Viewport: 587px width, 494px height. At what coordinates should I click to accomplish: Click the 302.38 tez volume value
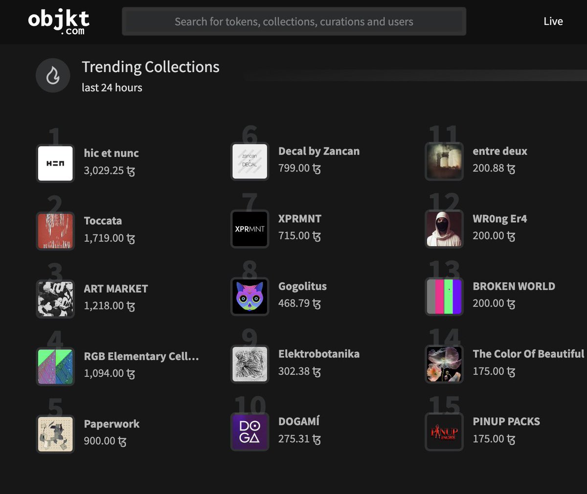point(300,371)
